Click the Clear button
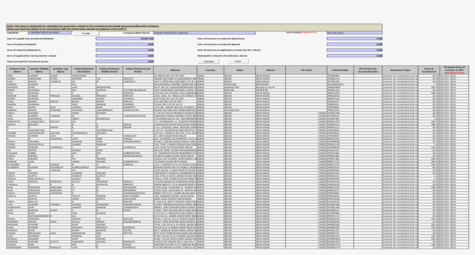The image size is (475, 255). click(x=238, y=61)
